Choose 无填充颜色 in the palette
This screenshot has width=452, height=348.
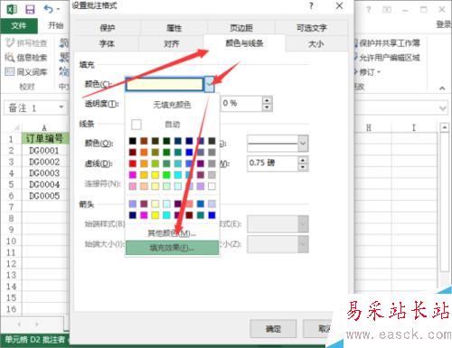click(x=172, y=105)
